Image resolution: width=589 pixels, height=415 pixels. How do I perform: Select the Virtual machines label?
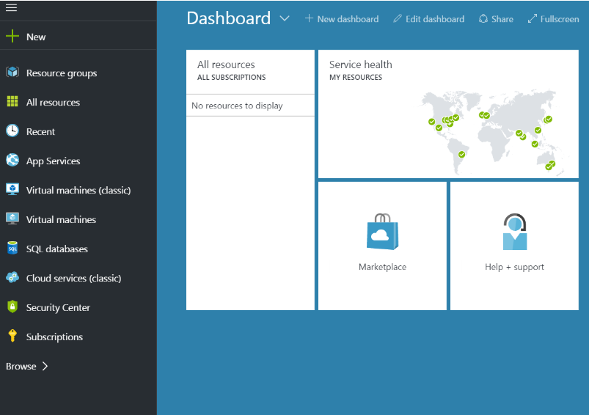[61, 219]
